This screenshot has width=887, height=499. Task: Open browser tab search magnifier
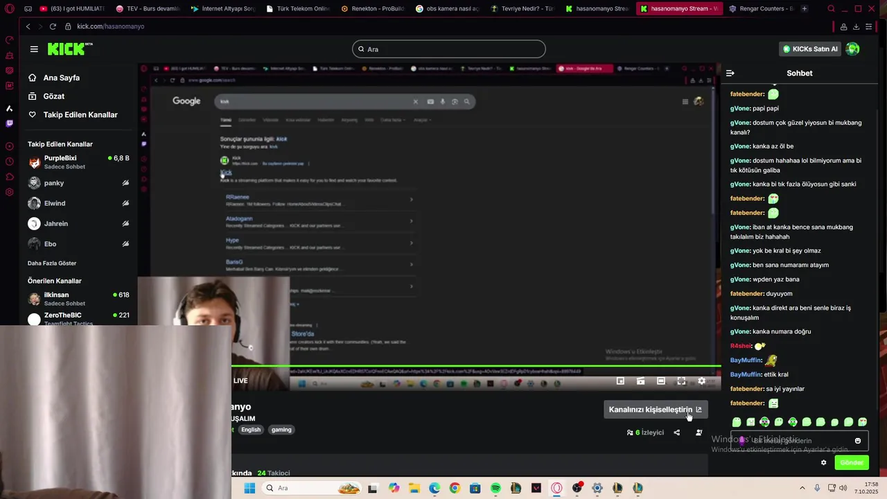tap(831, 9)
